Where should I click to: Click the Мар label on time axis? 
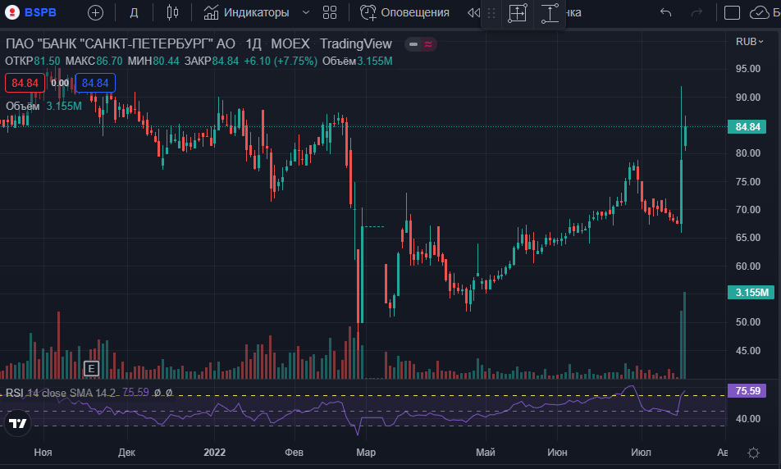tap(366, 452)
